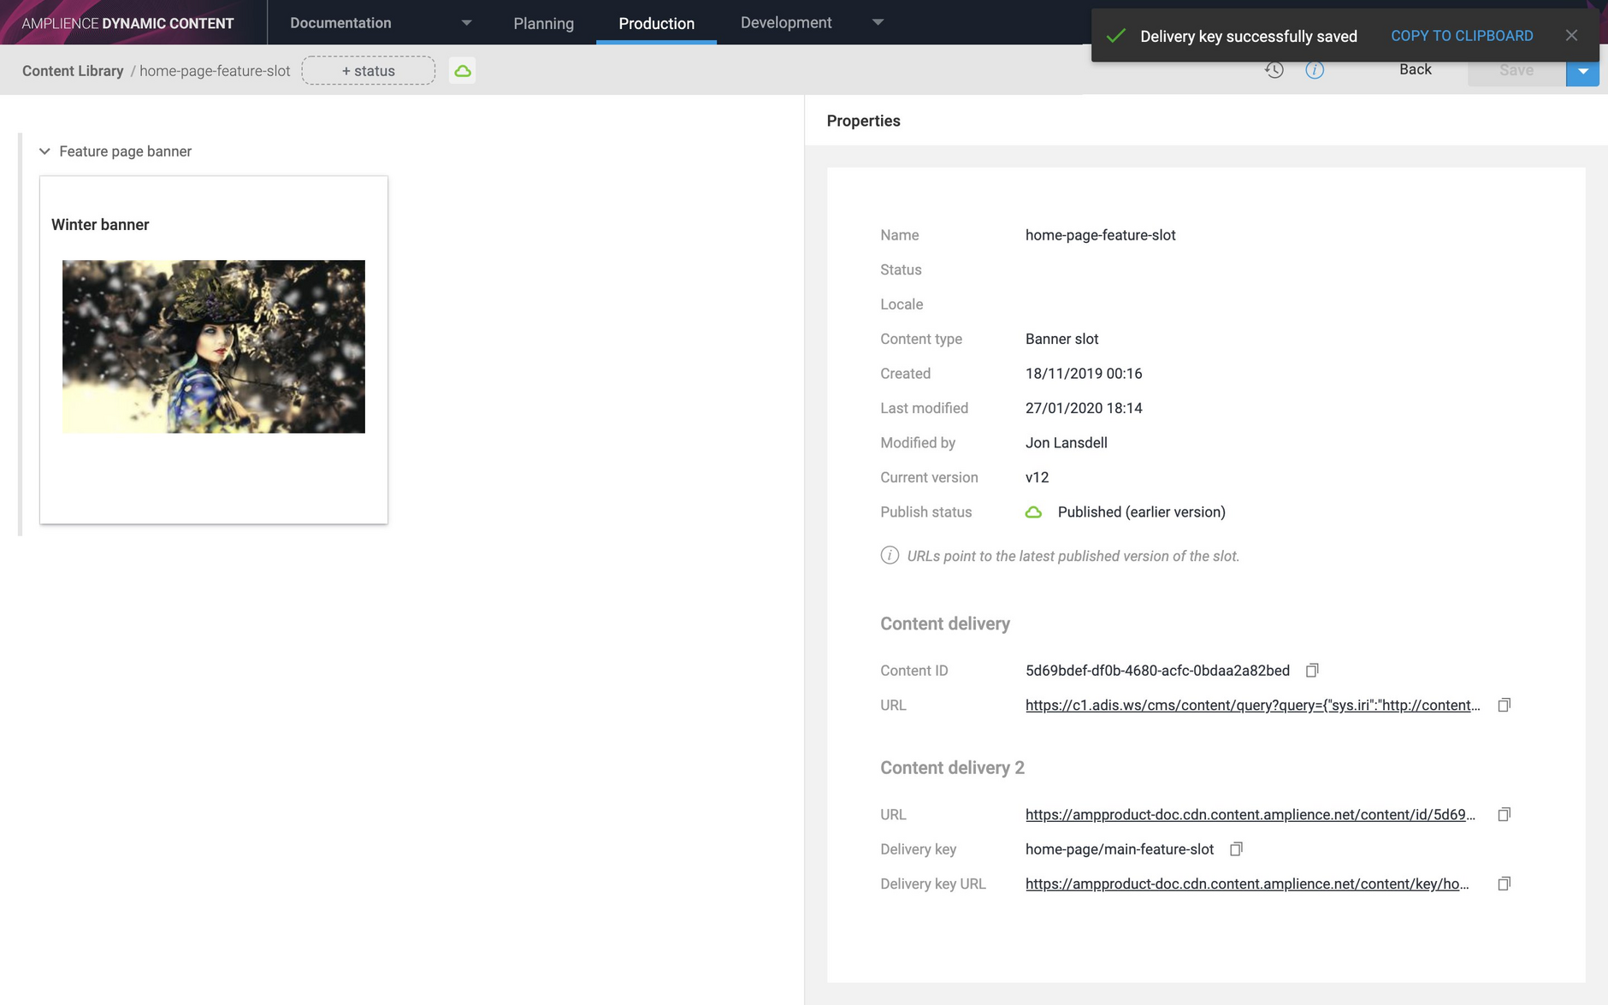This screenshot has height=1005, width=1608.
Task: Click the green checkmark in the notification
Action: pyautogui.click(x=1115, y=35)
